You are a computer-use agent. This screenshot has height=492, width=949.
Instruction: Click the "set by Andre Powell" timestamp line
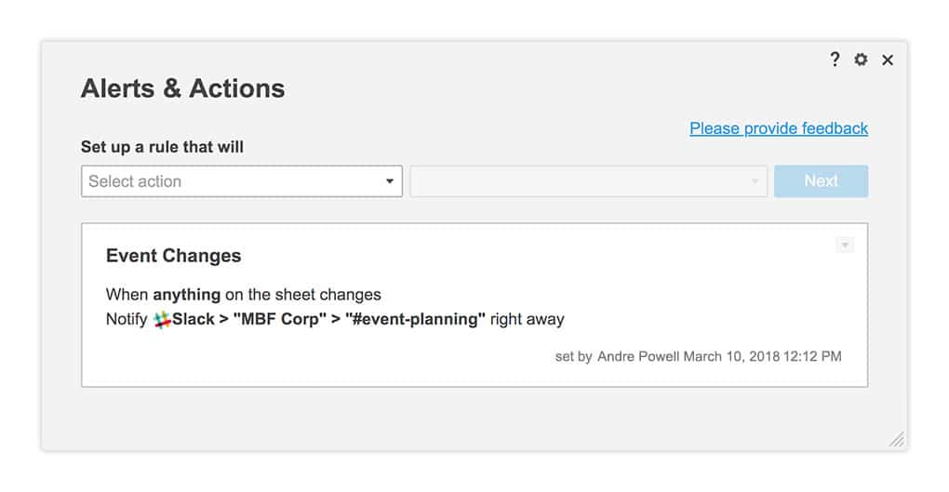click(x=698, y=356)
